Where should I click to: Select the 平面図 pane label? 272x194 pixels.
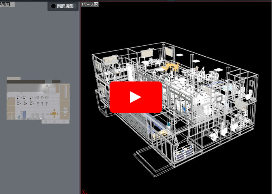tap(7, 4)
